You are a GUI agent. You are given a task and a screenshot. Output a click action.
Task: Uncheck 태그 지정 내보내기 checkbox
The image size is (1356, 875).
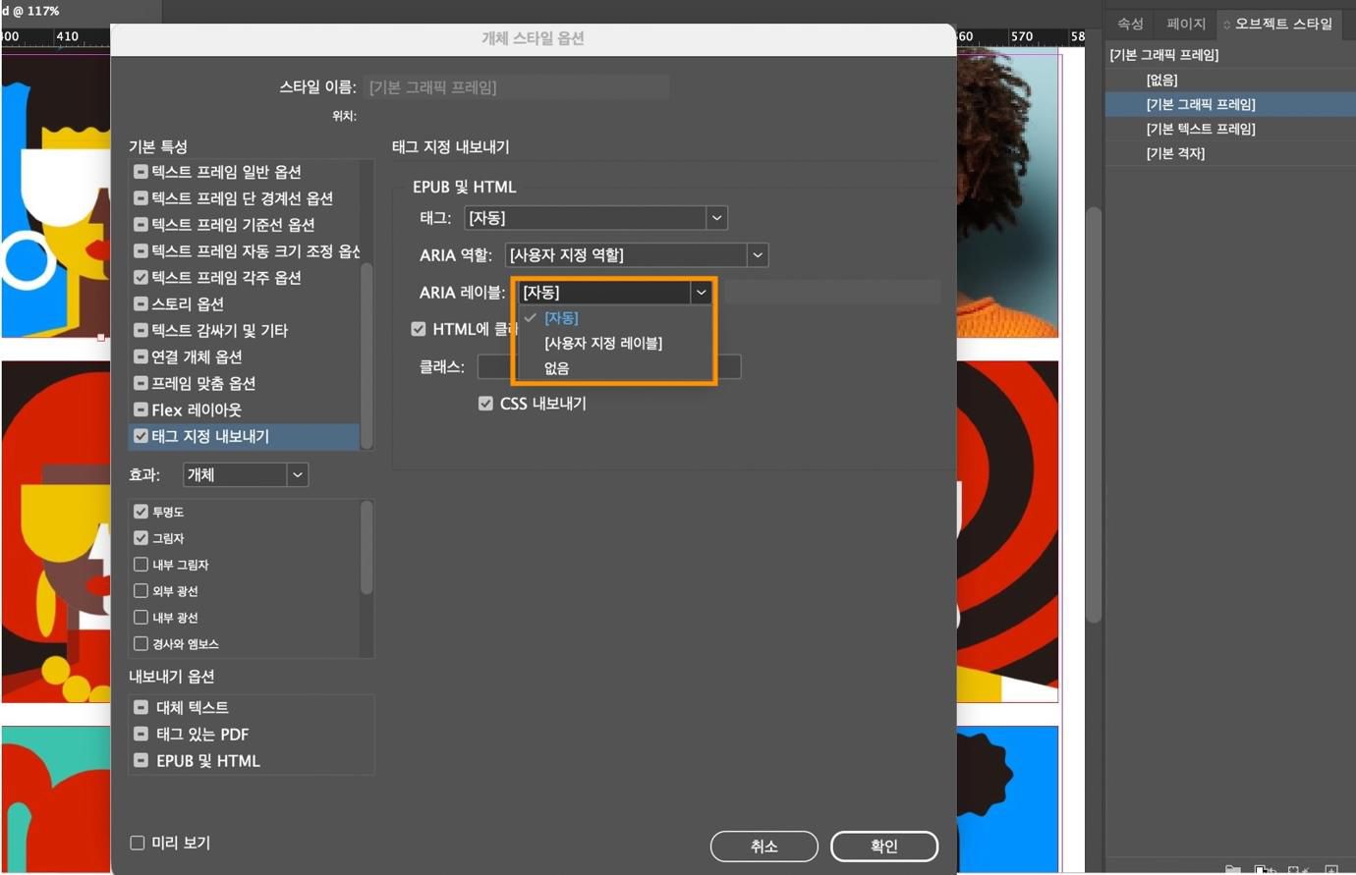141,436
